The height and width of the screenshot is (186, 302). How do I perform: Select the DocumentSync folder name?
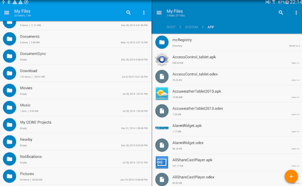33,54
